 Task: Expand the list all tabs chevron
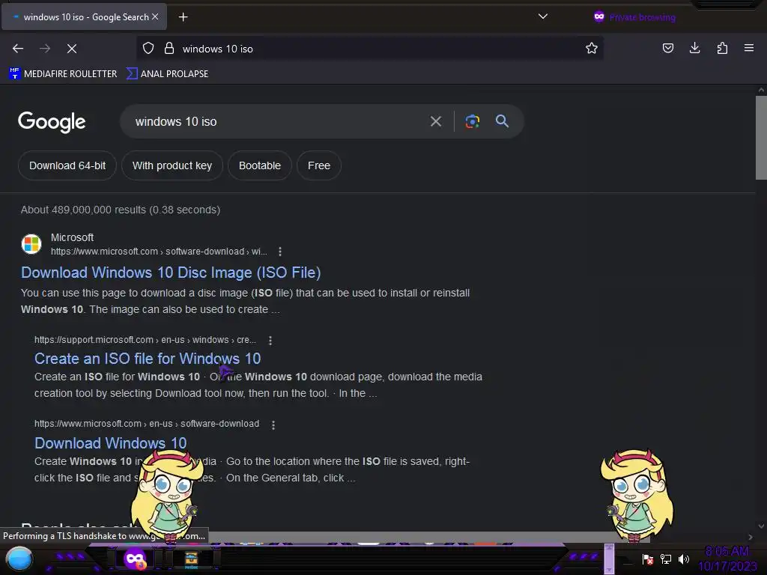pos(543,16)
